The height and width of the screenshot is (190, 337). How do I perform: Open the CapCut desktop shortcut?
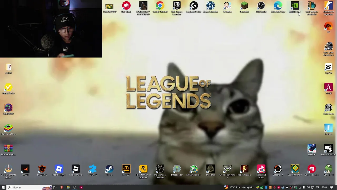coord(328,68)
